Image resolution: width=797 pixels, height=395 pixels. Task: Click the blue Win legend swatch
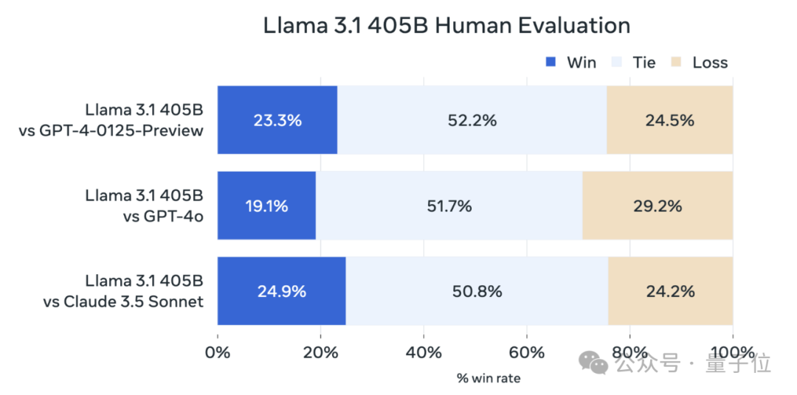coord(551,62)
